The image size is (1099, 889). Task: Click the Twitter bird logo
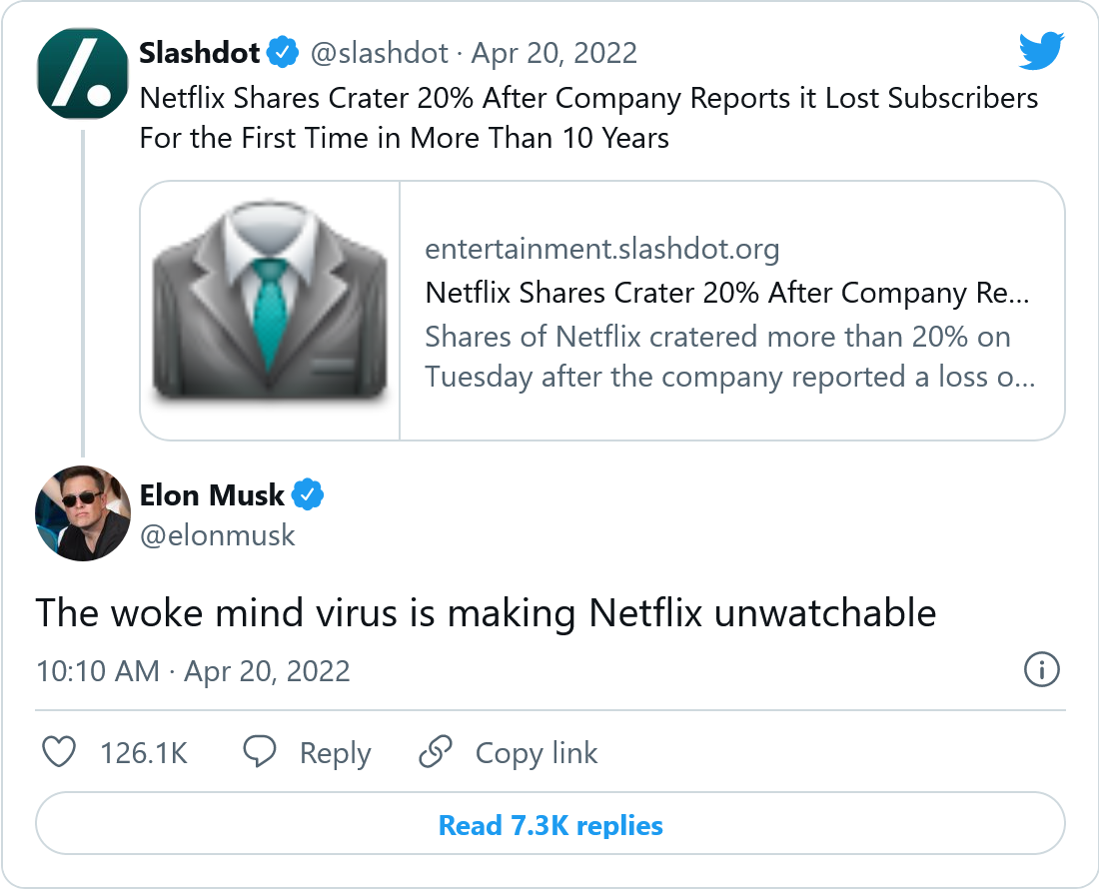tap(1041, 52)
